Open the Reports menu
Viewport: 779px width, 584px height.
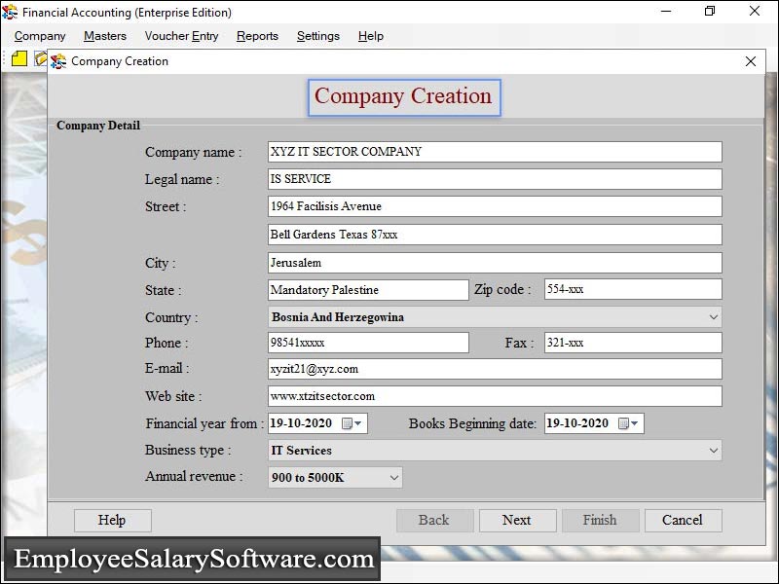(257, 36)
